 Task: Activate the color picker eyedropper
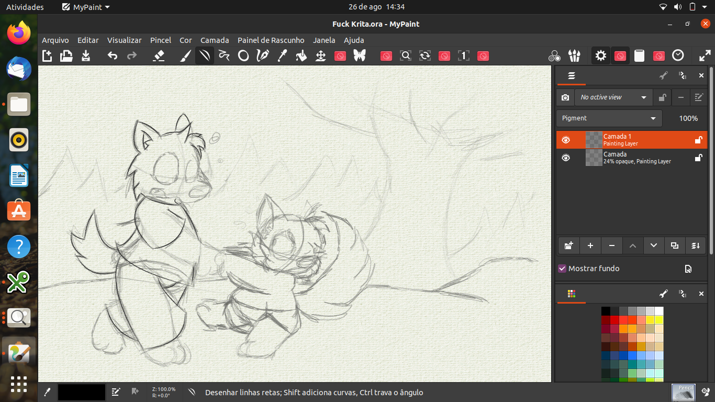282,55
